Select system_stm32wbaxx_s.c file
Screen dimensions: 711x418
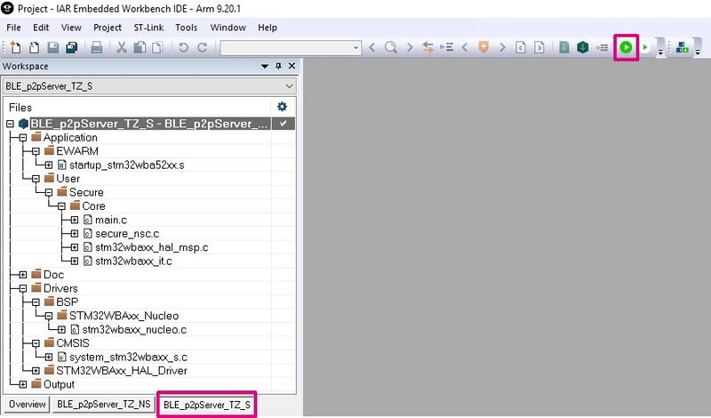[x=128, y=358]
